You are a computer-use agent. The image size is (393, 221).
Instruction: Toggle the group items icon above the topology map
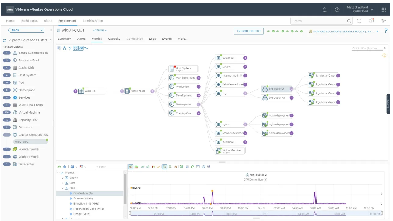point(81,48)
